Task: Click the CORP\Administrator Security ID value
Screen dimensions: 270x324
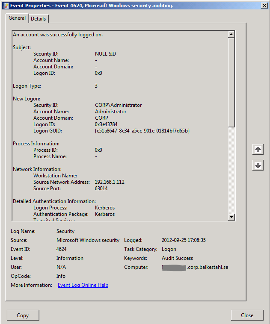Action: coord(118,105)
